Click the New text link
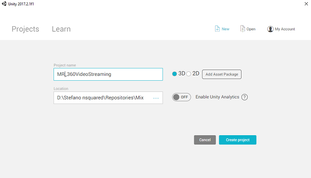 [225, 29]
